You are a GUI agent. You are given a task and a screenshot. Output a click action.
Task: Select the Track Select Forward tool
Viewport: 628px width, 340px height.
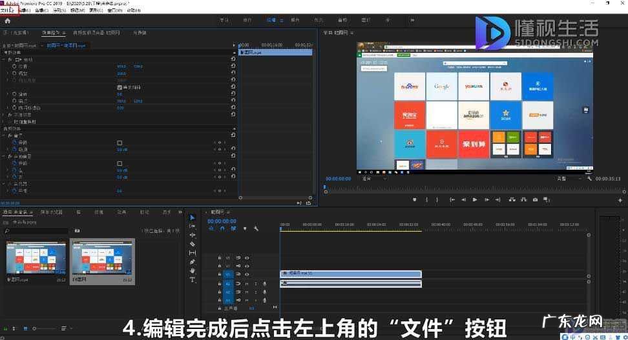[x=193, y=226]
